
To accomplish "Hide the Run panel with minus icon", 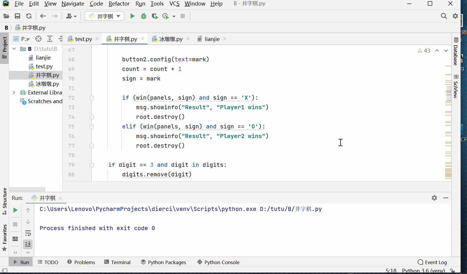I will (x=446, y=198).
